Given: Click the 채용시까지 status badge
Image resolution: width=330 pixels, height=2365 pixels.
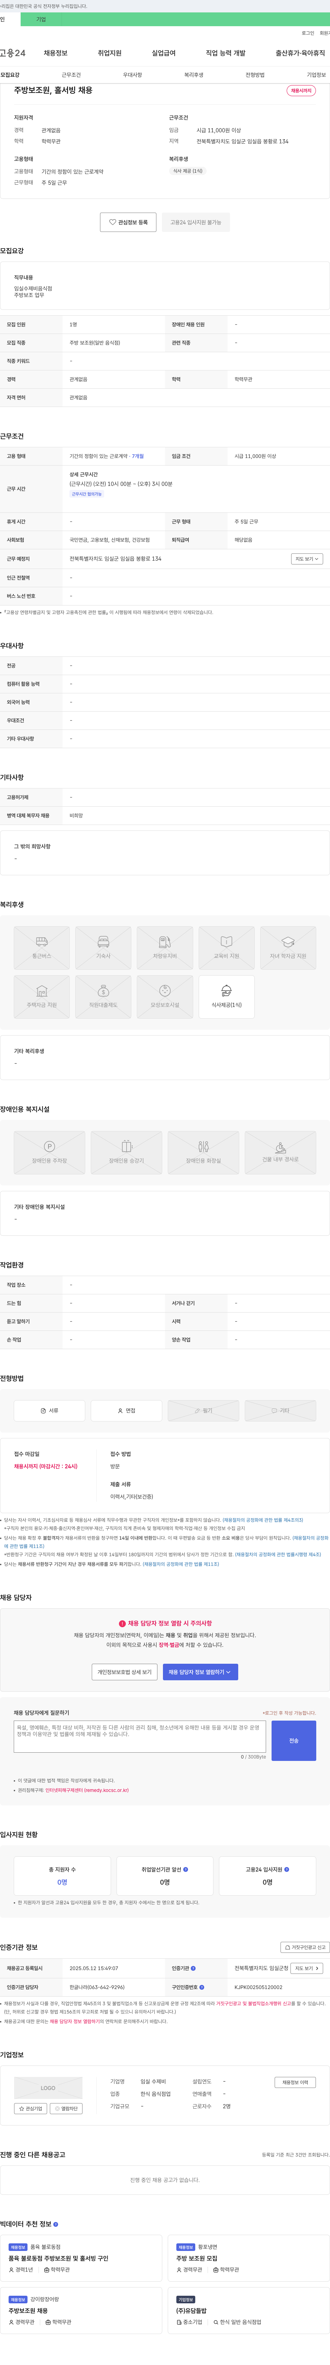Looking at the screenshot, I should coord(301,91).
